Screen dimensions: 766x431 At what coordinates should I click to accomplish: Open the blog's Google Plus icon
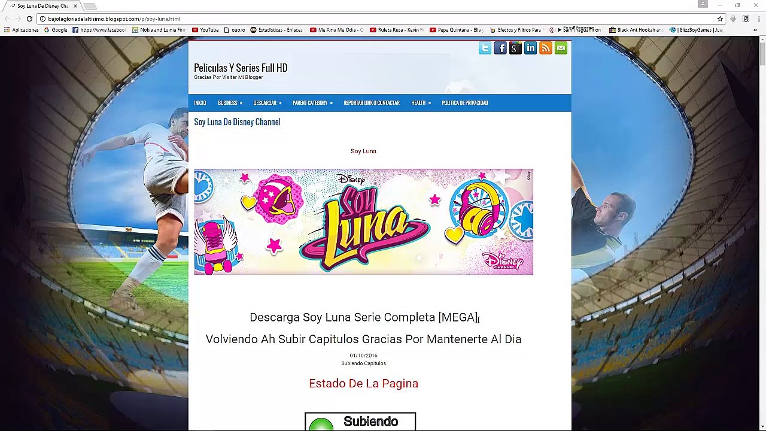(x=515, y=48)
